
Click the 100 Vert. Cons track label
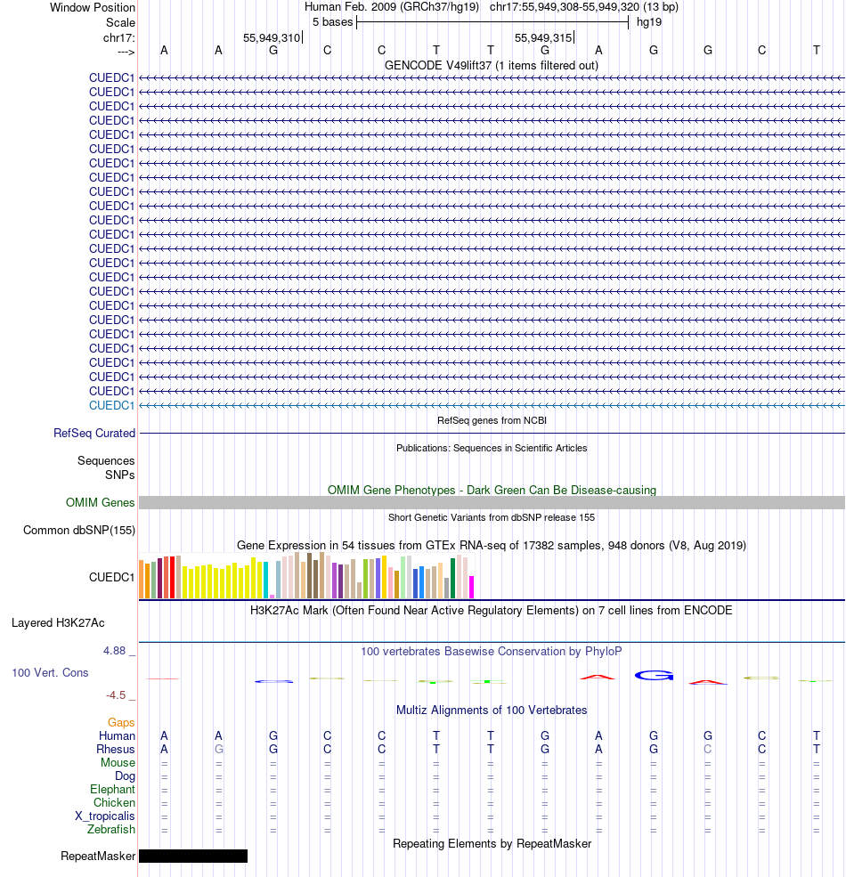51,673
